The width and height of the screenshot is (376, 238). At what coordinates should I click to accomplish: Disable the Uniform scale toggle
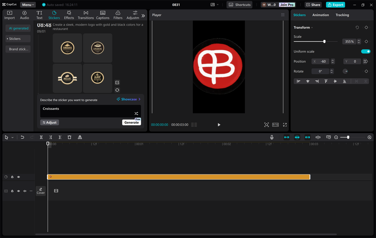tap(366, 51)
